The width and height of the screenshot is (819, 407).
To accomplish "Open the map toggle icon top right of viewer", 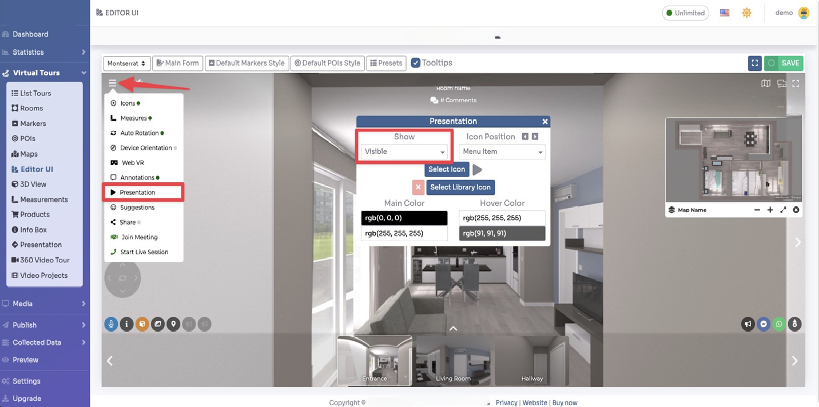I will (x=766, y=83).
